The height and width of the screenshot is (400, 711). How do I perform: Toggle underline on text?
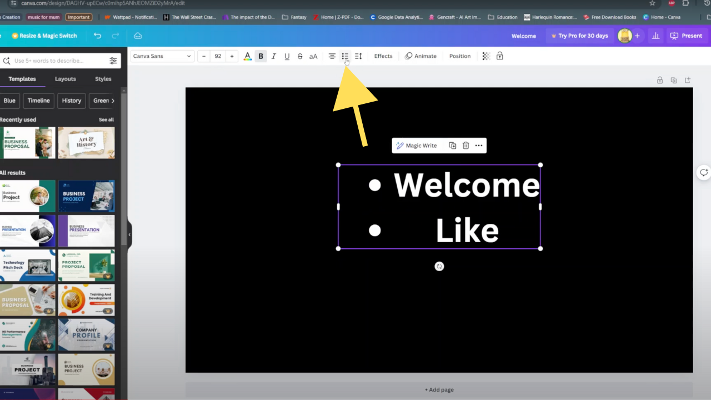287,56
